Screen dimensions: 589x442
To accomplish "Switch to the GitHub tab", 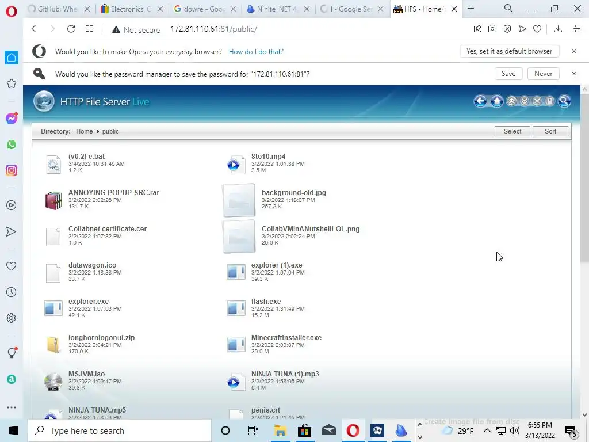I will (59, 9).
